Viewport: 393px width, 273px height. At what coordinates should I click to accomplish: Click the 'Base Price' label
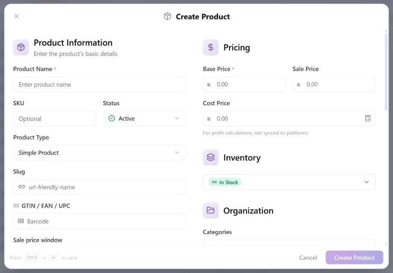[217, 69]
